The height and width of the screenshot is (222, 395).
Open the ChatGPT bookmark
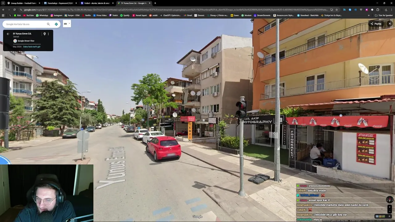click(171, 15)
